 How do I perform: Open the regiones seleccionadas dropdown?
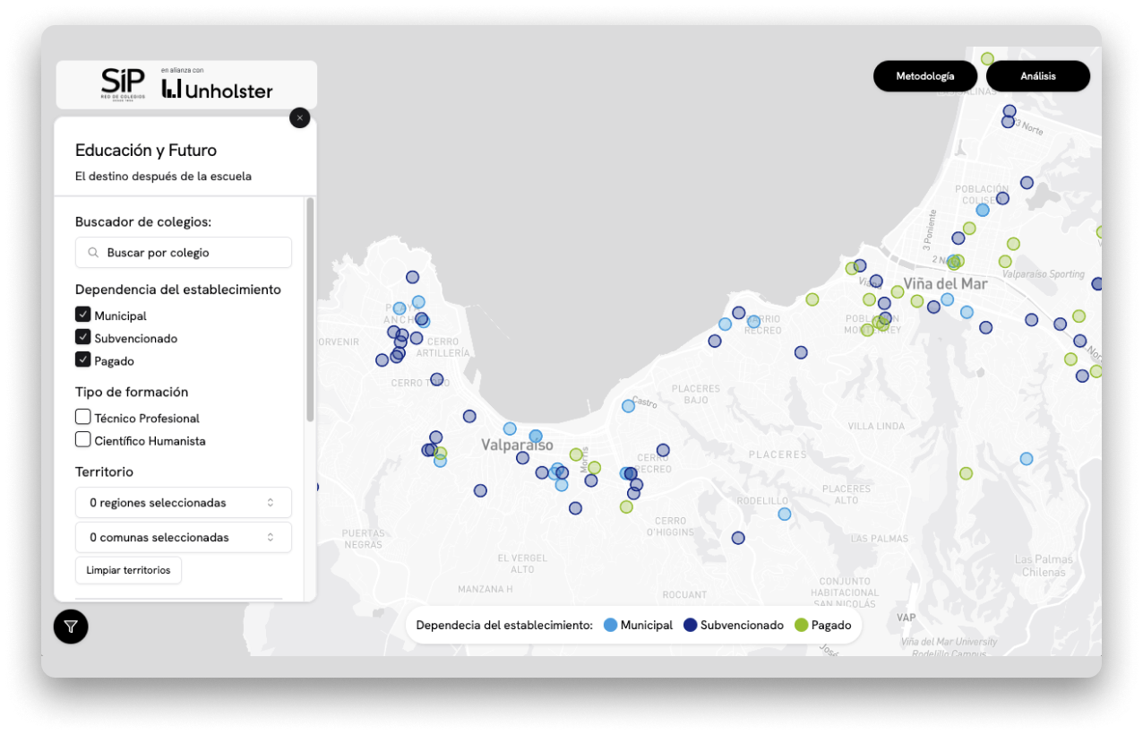point(184,503)
